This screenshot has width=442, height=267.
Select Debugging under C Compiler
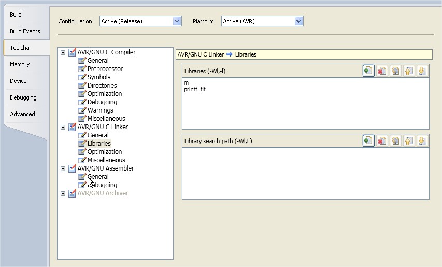pos(102,102)
